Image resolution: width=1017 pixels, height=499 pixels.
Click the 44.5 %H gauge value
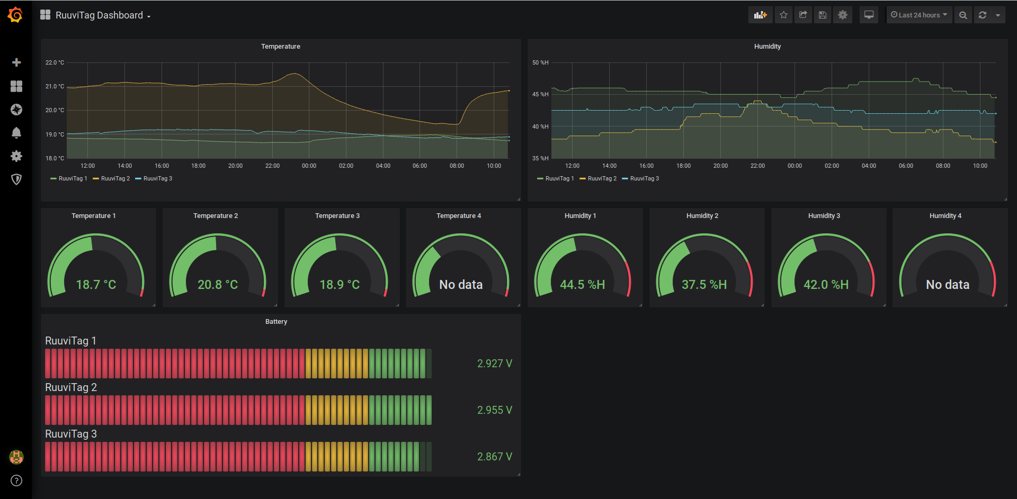click(583, 285)
